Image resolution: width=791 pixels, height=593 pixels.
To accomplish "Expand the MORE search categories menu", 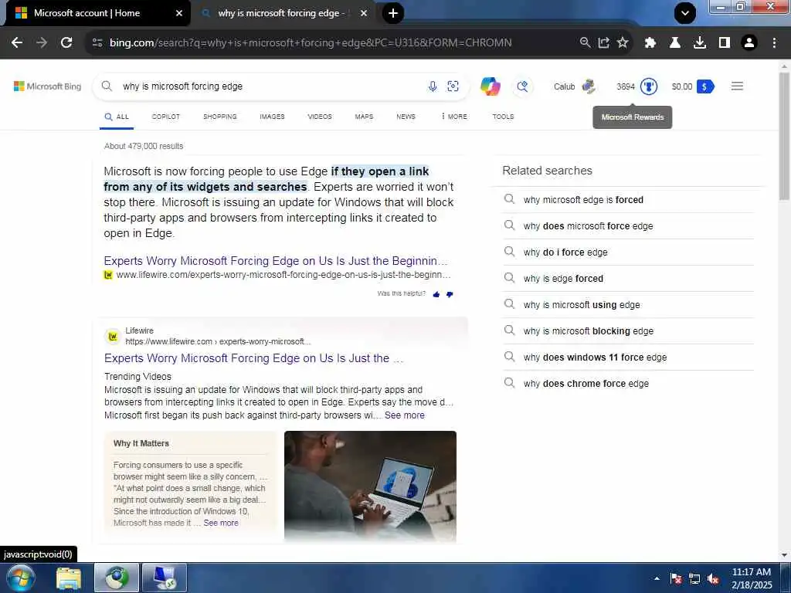I will (x=454, y=117).
